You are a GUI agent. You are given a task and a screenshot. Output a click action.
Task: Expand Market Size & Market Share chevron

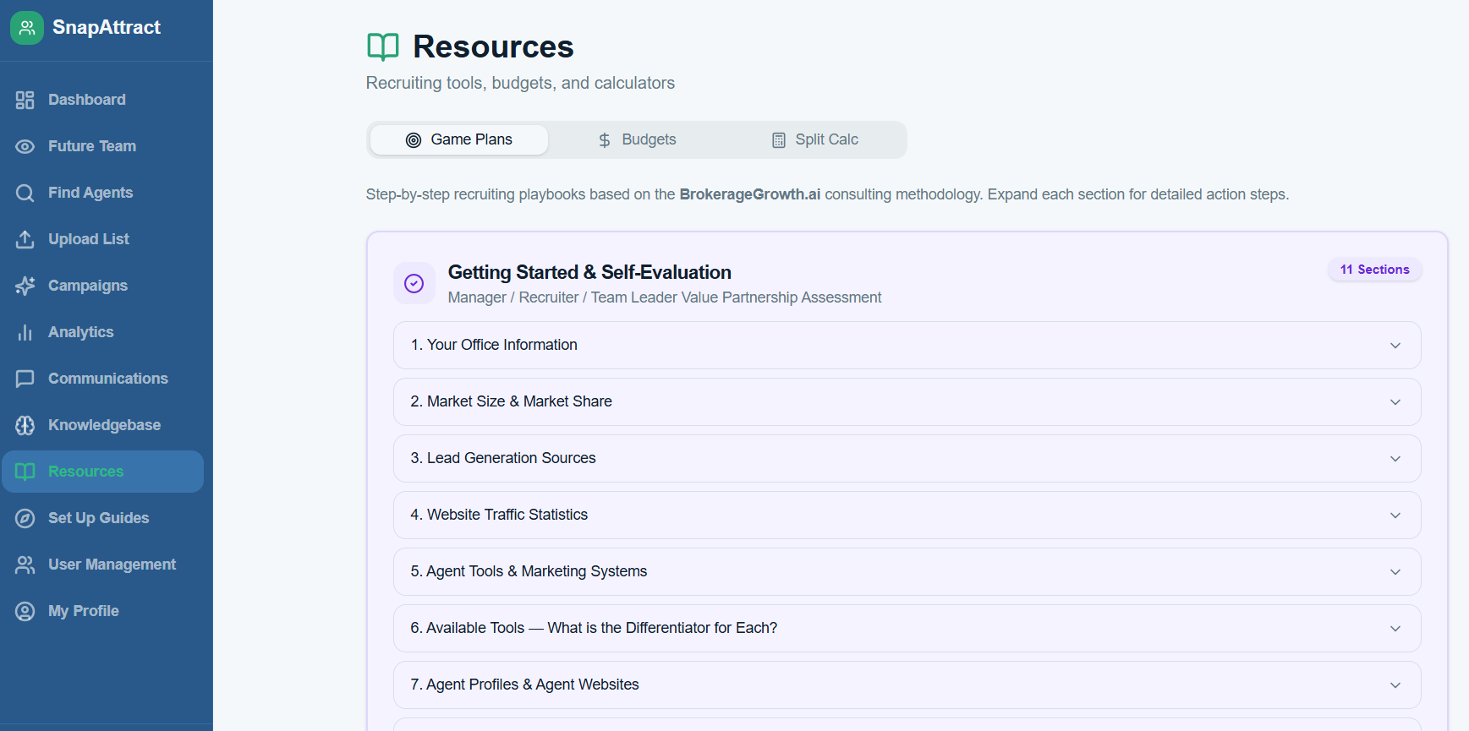[1395, 402]
